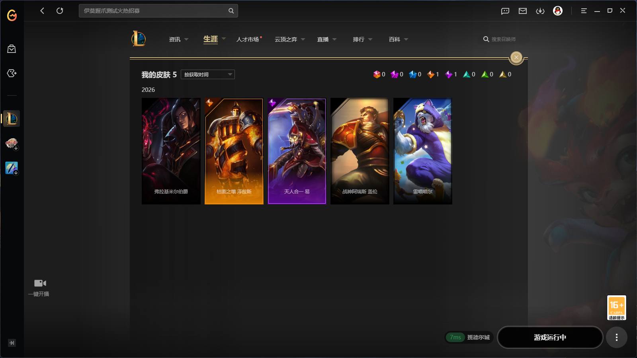Select the blue feather game icon
Viewport: 637px width, 358px height.
point(12,168)
